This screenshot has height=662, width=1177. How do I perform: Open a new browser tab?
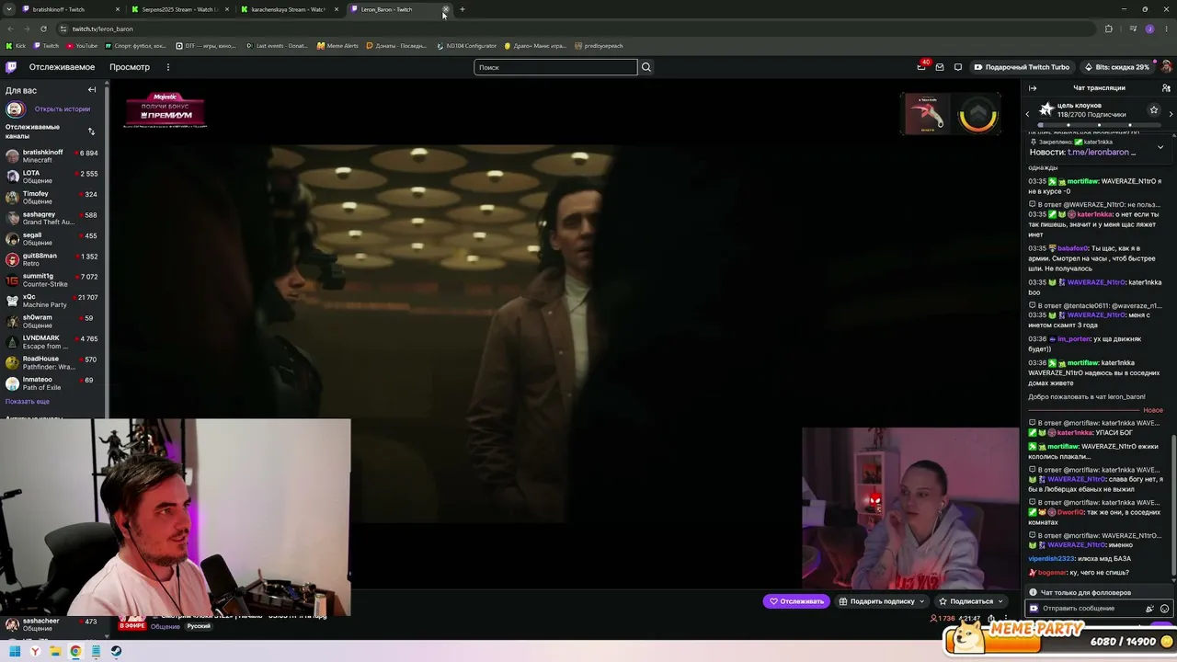coord(462,9)
